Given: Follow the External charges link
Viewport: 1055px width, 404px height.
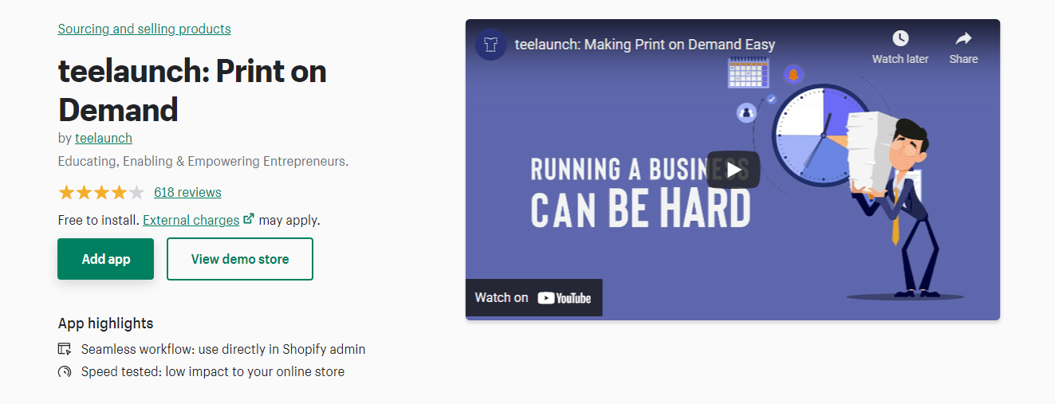Looking at the screenshot, I should 191,220.
